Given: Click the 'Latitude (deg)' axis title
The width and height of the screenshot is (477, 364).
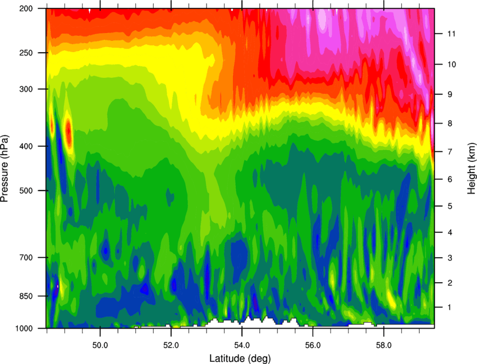Looking at the screenshot, I should click(x=240, y=358).
